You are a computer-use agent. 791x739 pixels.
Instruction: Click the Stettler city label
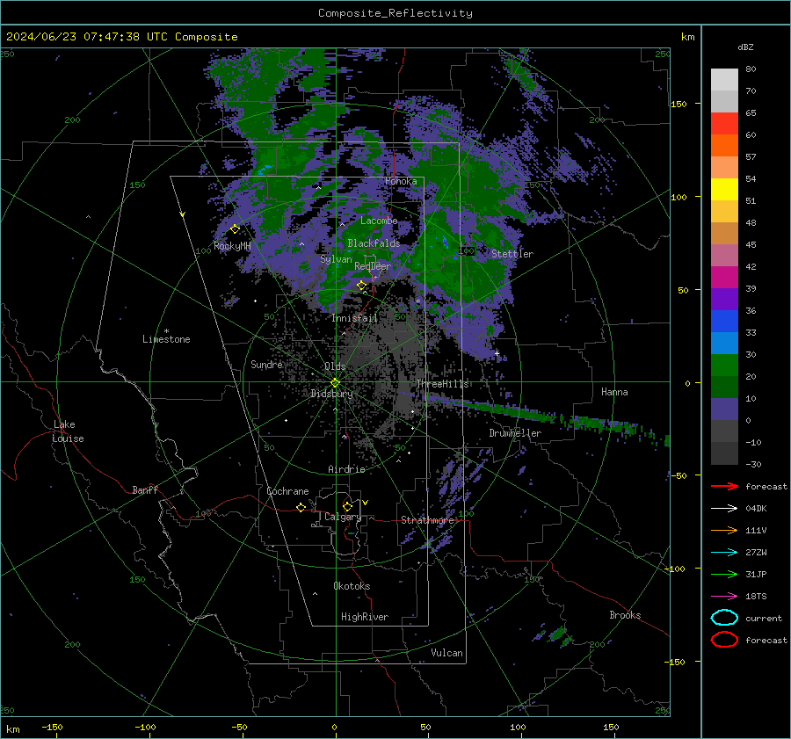tap(512, 254)
